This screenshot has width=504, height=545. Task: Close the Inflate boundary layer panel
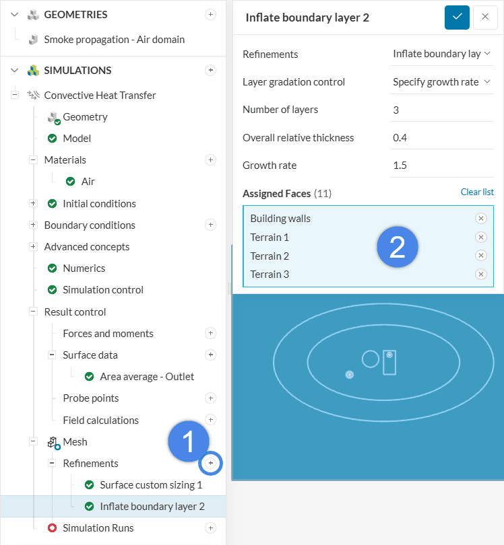485,17
